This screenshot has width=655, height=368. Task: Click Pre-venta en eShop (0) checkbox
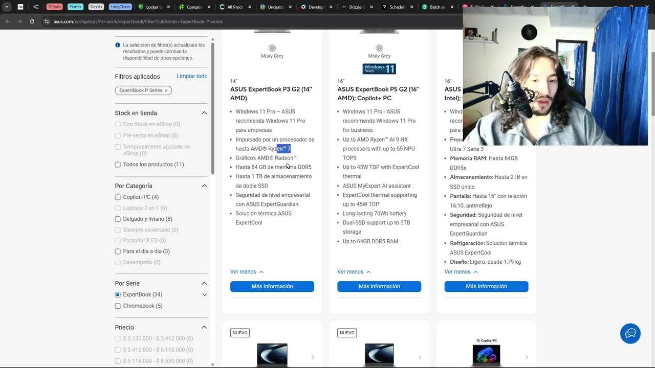pyautogui.click(x=118, y=135)
